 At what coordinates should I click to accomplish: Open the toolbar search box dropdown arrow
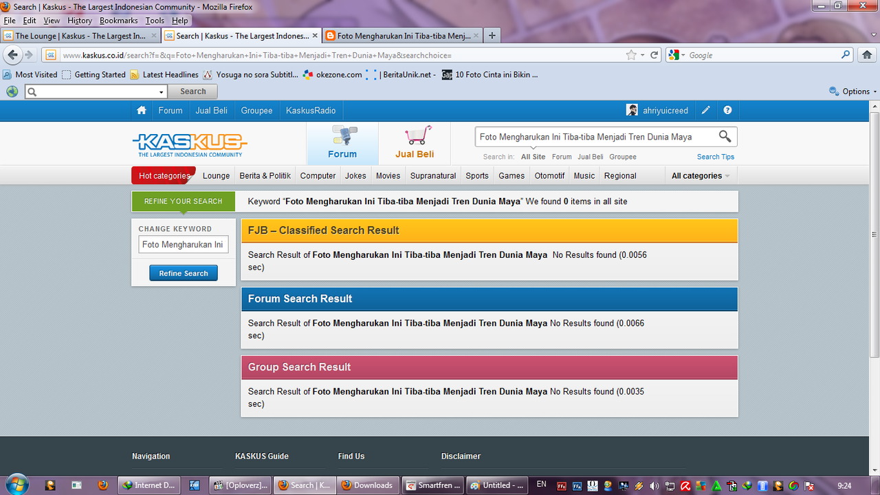click(x=162, y=91)
